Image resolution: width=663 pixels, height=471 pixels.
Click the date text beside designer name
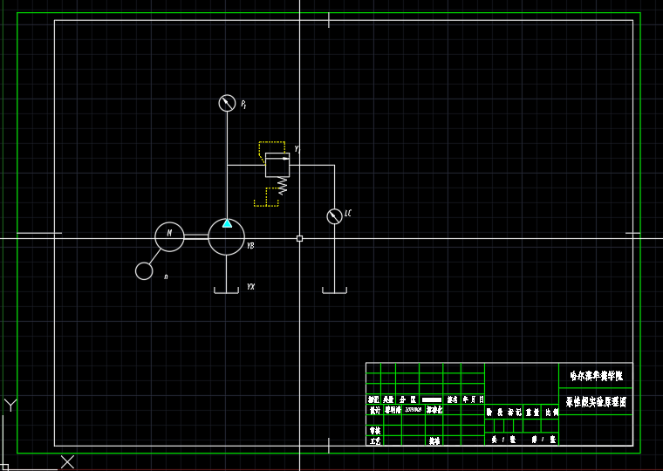[x=414, y=410]
